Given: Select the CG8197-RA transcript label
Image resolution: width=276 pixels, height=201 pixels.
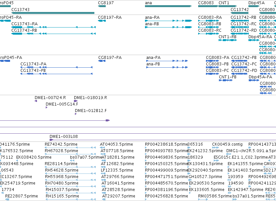Looking at the screenshot, I should click(110, 17).
